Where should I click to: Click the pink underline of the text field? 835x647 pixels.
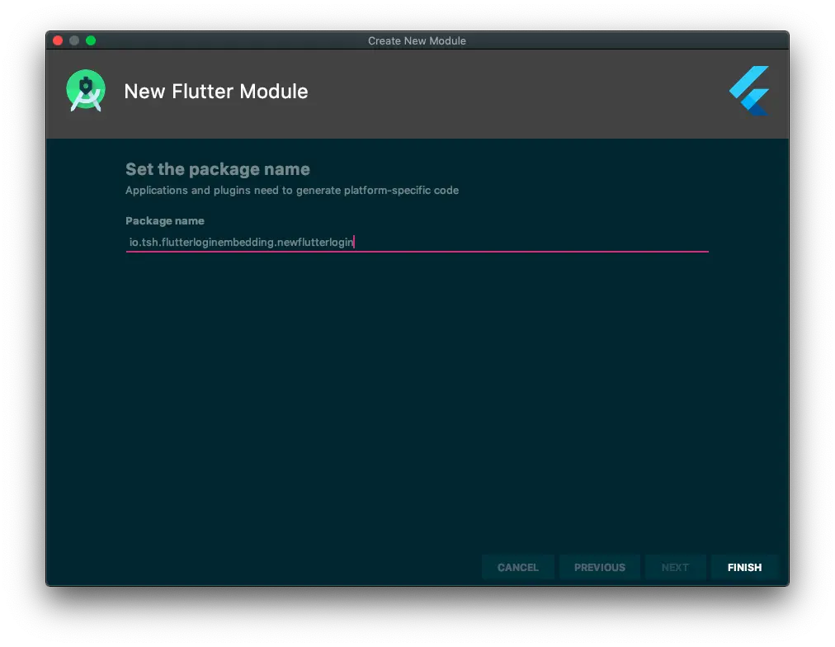(x=417, y=250)
